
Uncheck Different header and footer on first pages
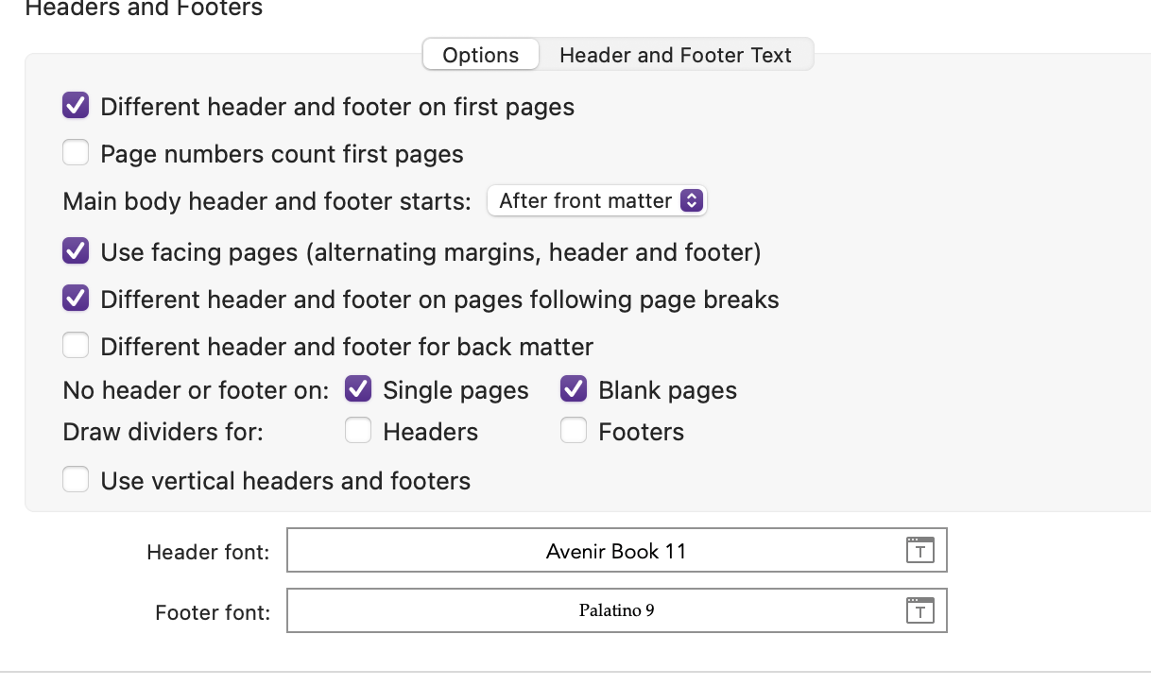pyautogui.click(x=76, y=106)
